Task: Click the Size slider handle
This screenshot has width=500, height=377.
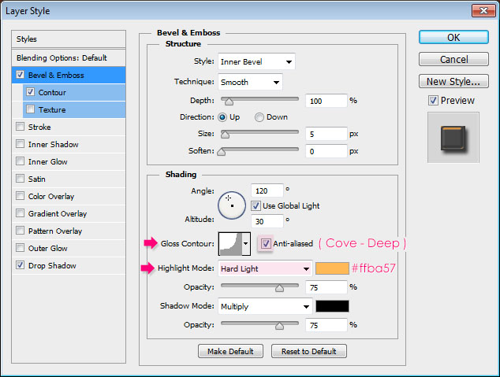Action: click(x=225, y=135)
